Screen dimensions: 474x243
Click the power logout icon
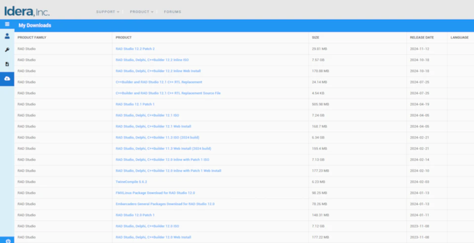tap(7, 241)
